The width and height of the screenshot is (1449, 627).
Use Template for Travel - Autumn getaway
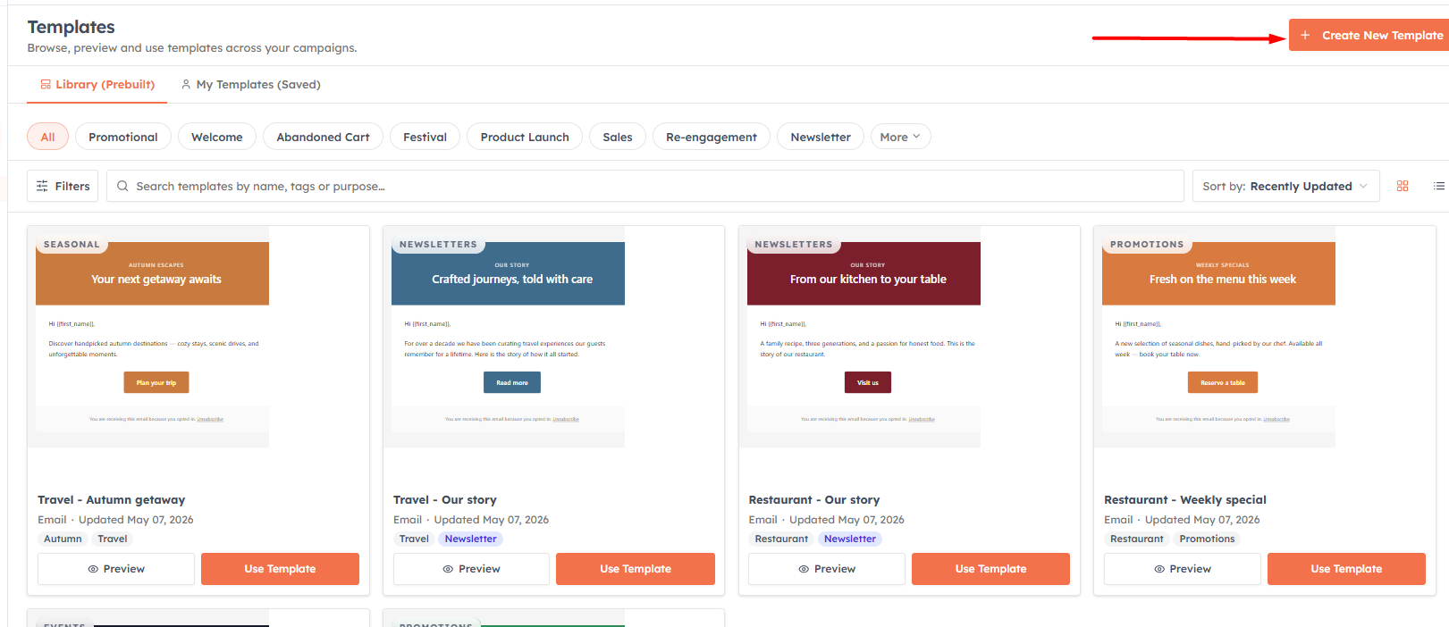(x=280, y=569)
